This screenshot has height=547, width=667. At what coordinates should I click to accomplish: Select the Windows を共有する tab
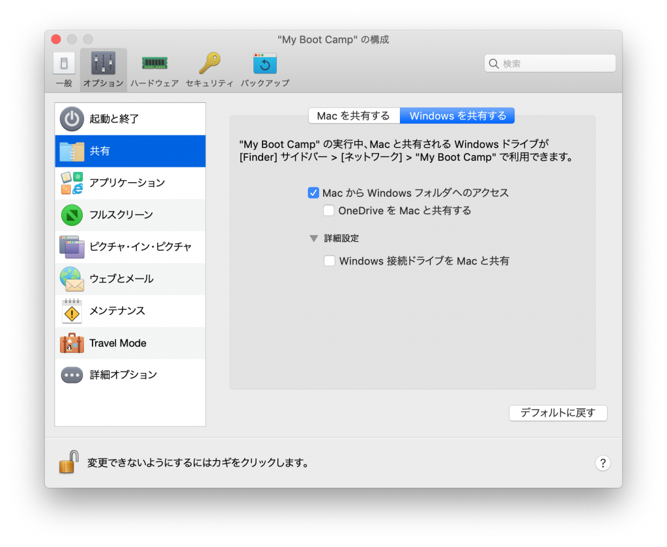457,116
